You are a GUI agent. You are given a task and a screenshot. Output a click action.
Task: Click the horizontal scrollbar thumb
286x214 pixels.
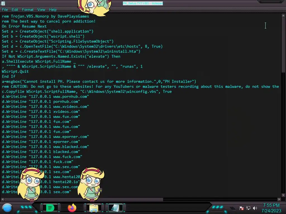84,199
